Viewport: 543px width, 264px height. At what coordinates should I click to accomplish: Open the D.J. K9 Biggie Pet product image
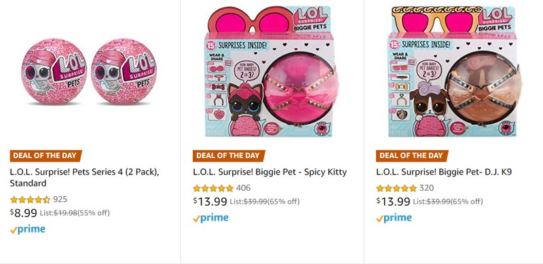pyautogui.click(x=454, y=71)
